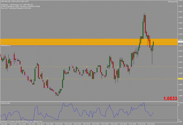The image size is (183, 125).
Task: Click the 1.0540 price axis label
Action: pos(180,34)
